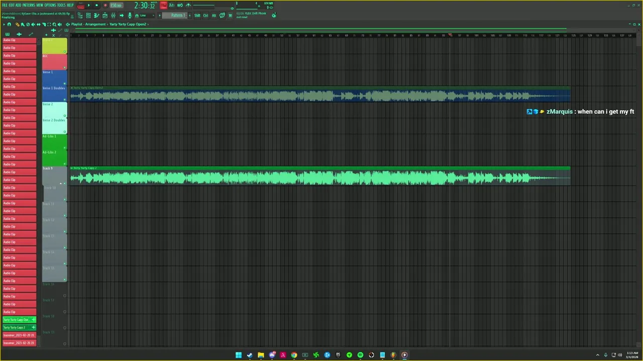643x361 pixels.
Task: Select Yarty Yarty Capp Open clip in picker
Action: pos(19,319)
